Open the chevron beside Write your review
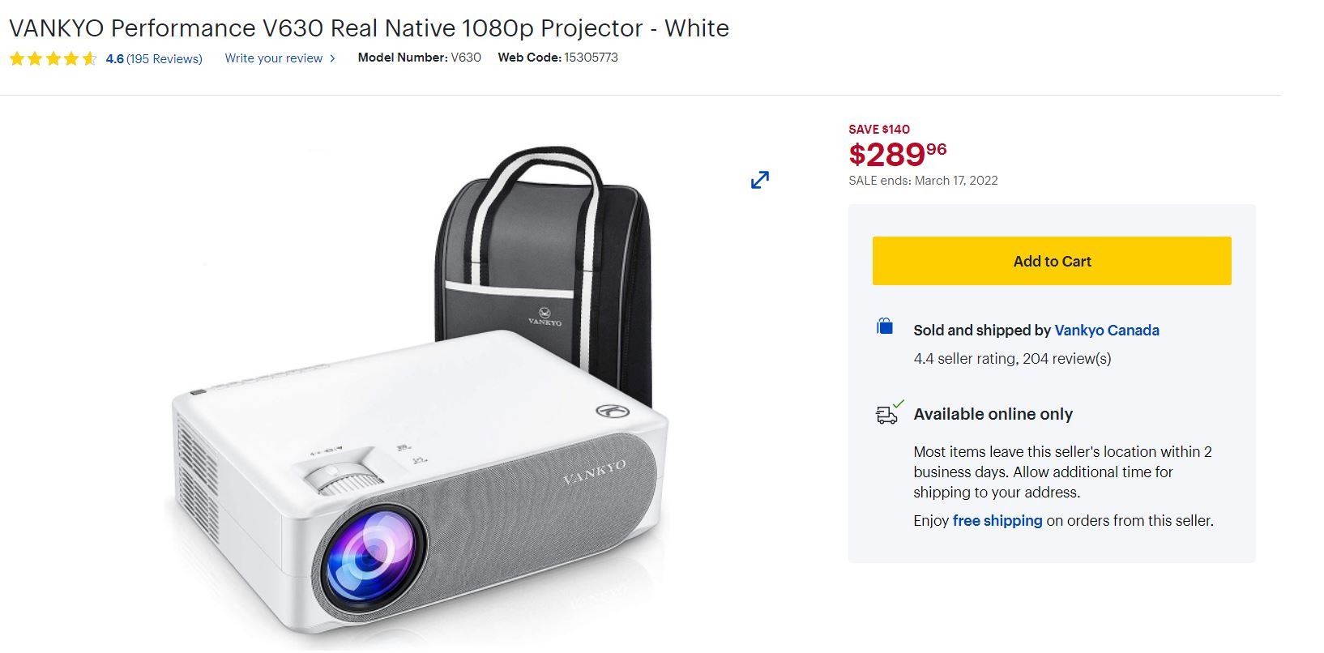Screen dimensions: 1324x653 (332, 58)
